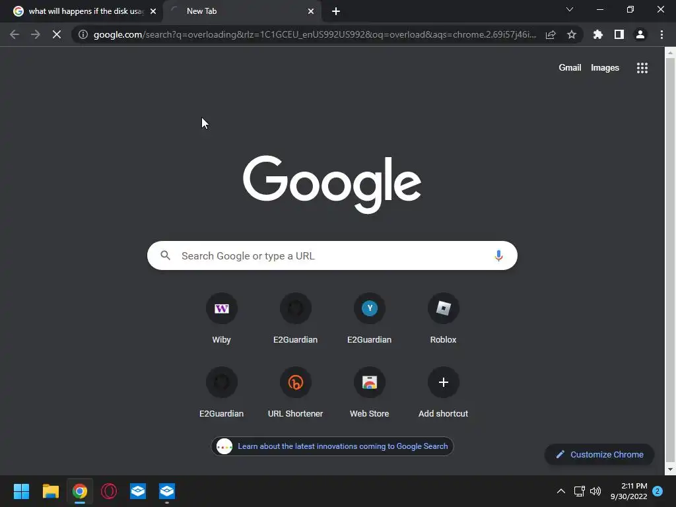Learn about latest innovations coming to Google Search
Viewport: 676px width, 507px height.
click(332, 446)
